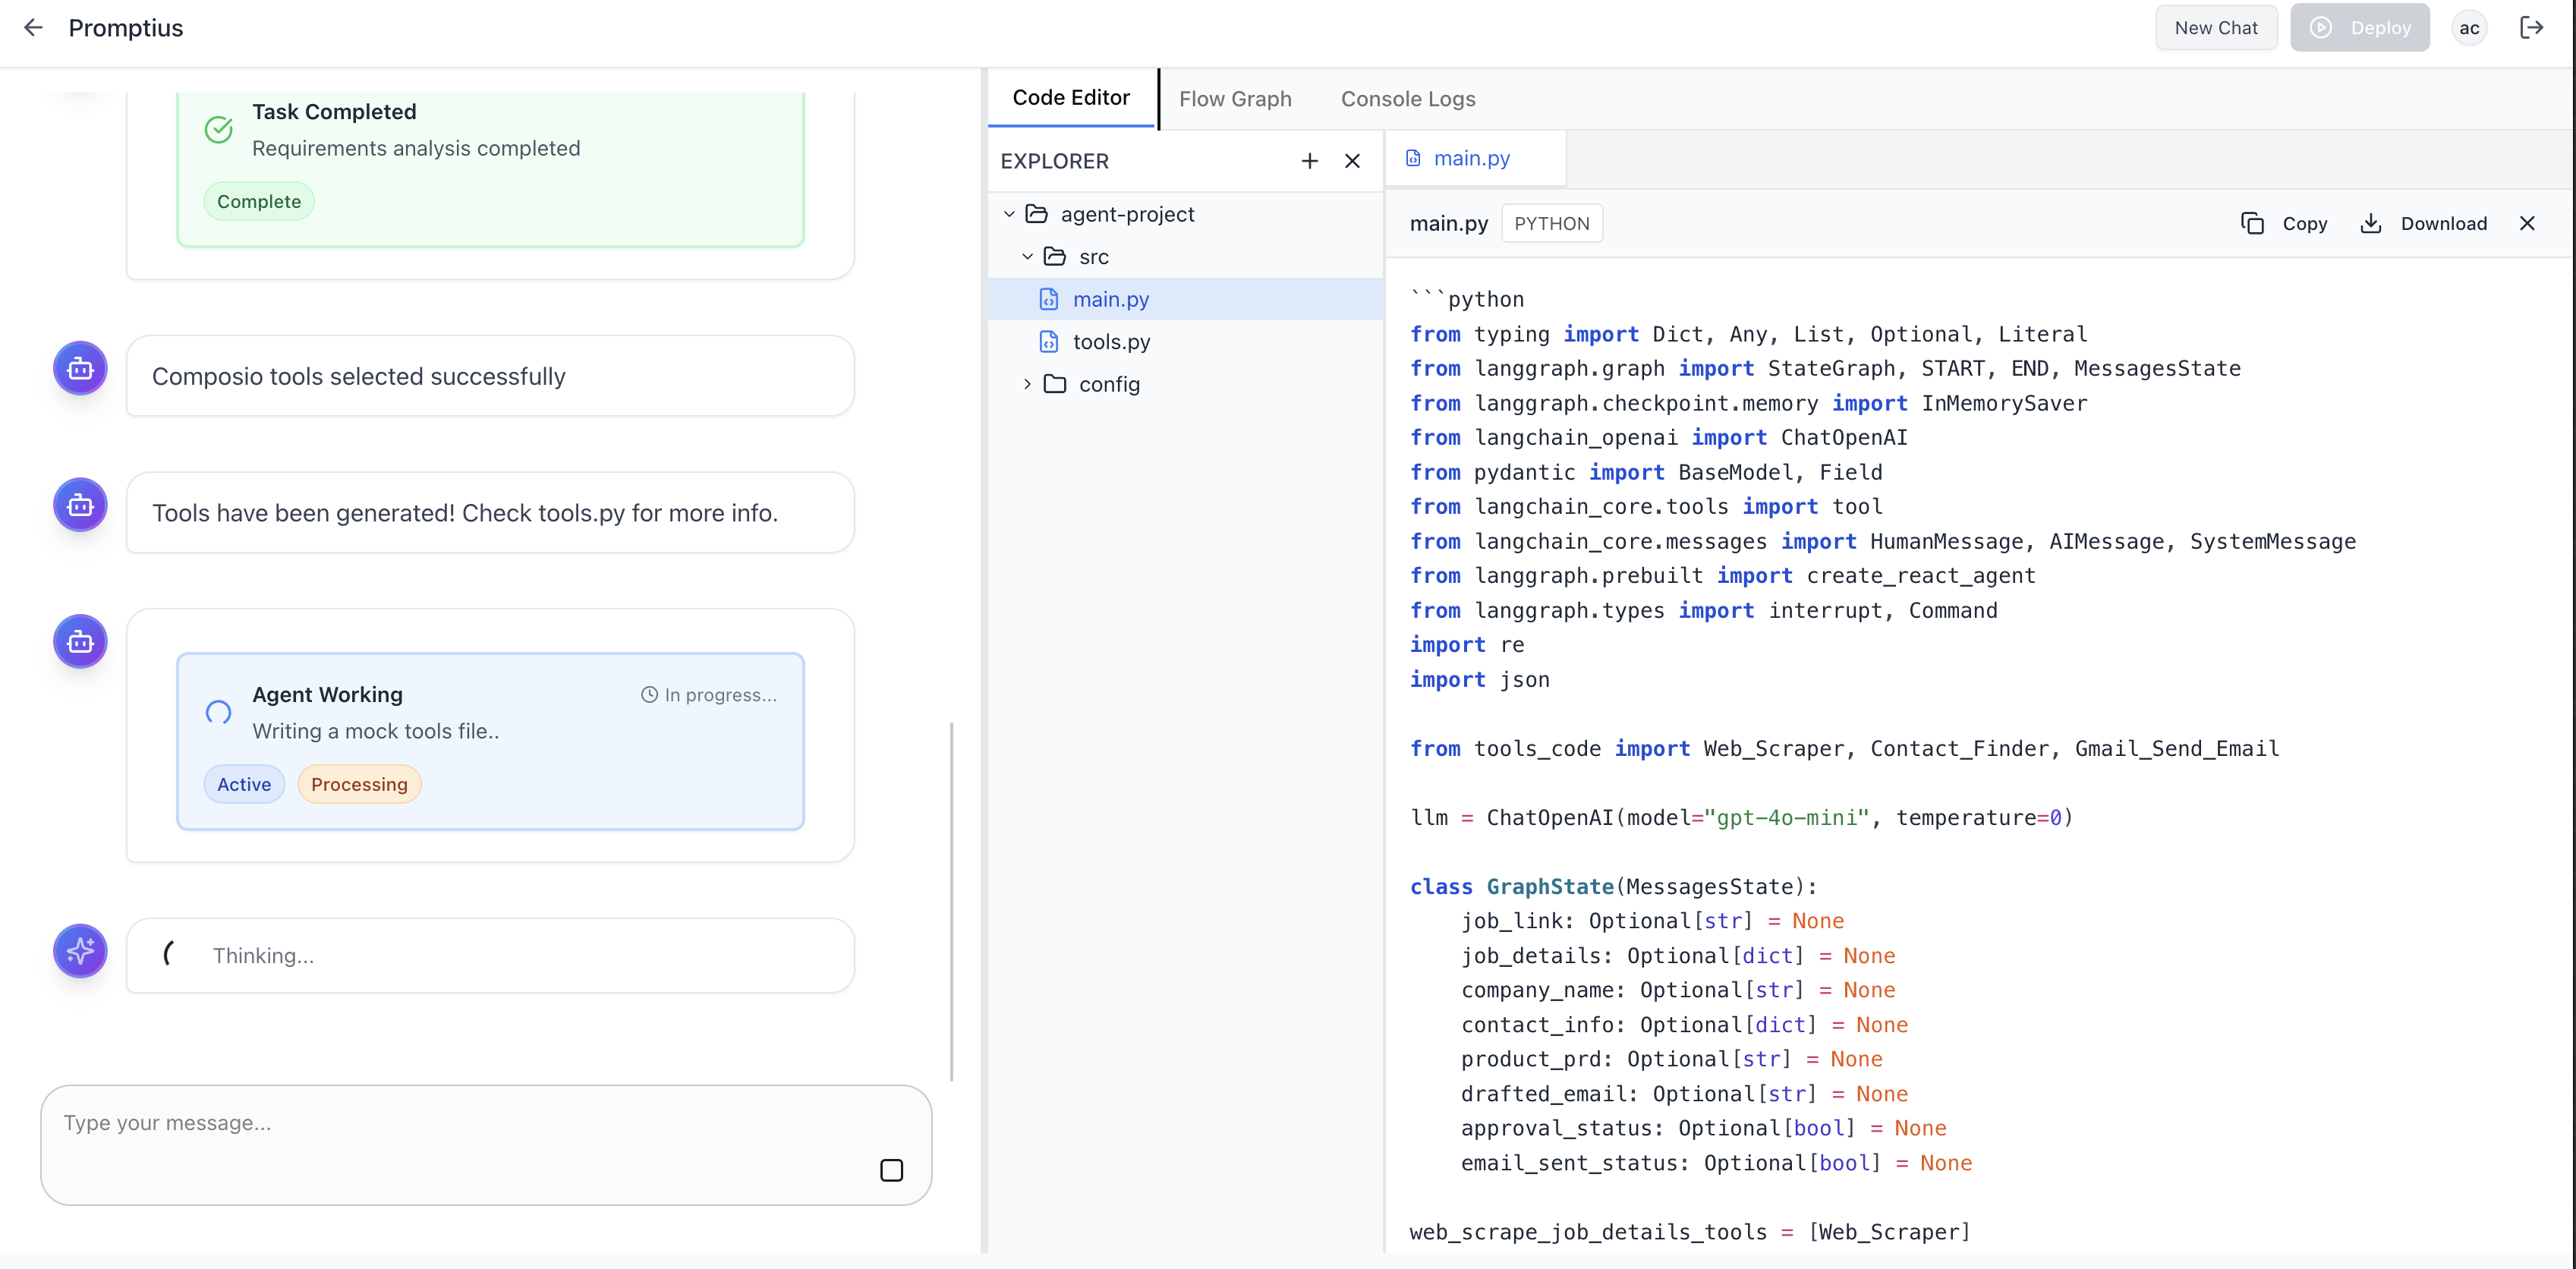Open the Console Logs tab
The width and height of the screenshot is (2576, 1269).
pyautogui.click(x=1407, y=99)
